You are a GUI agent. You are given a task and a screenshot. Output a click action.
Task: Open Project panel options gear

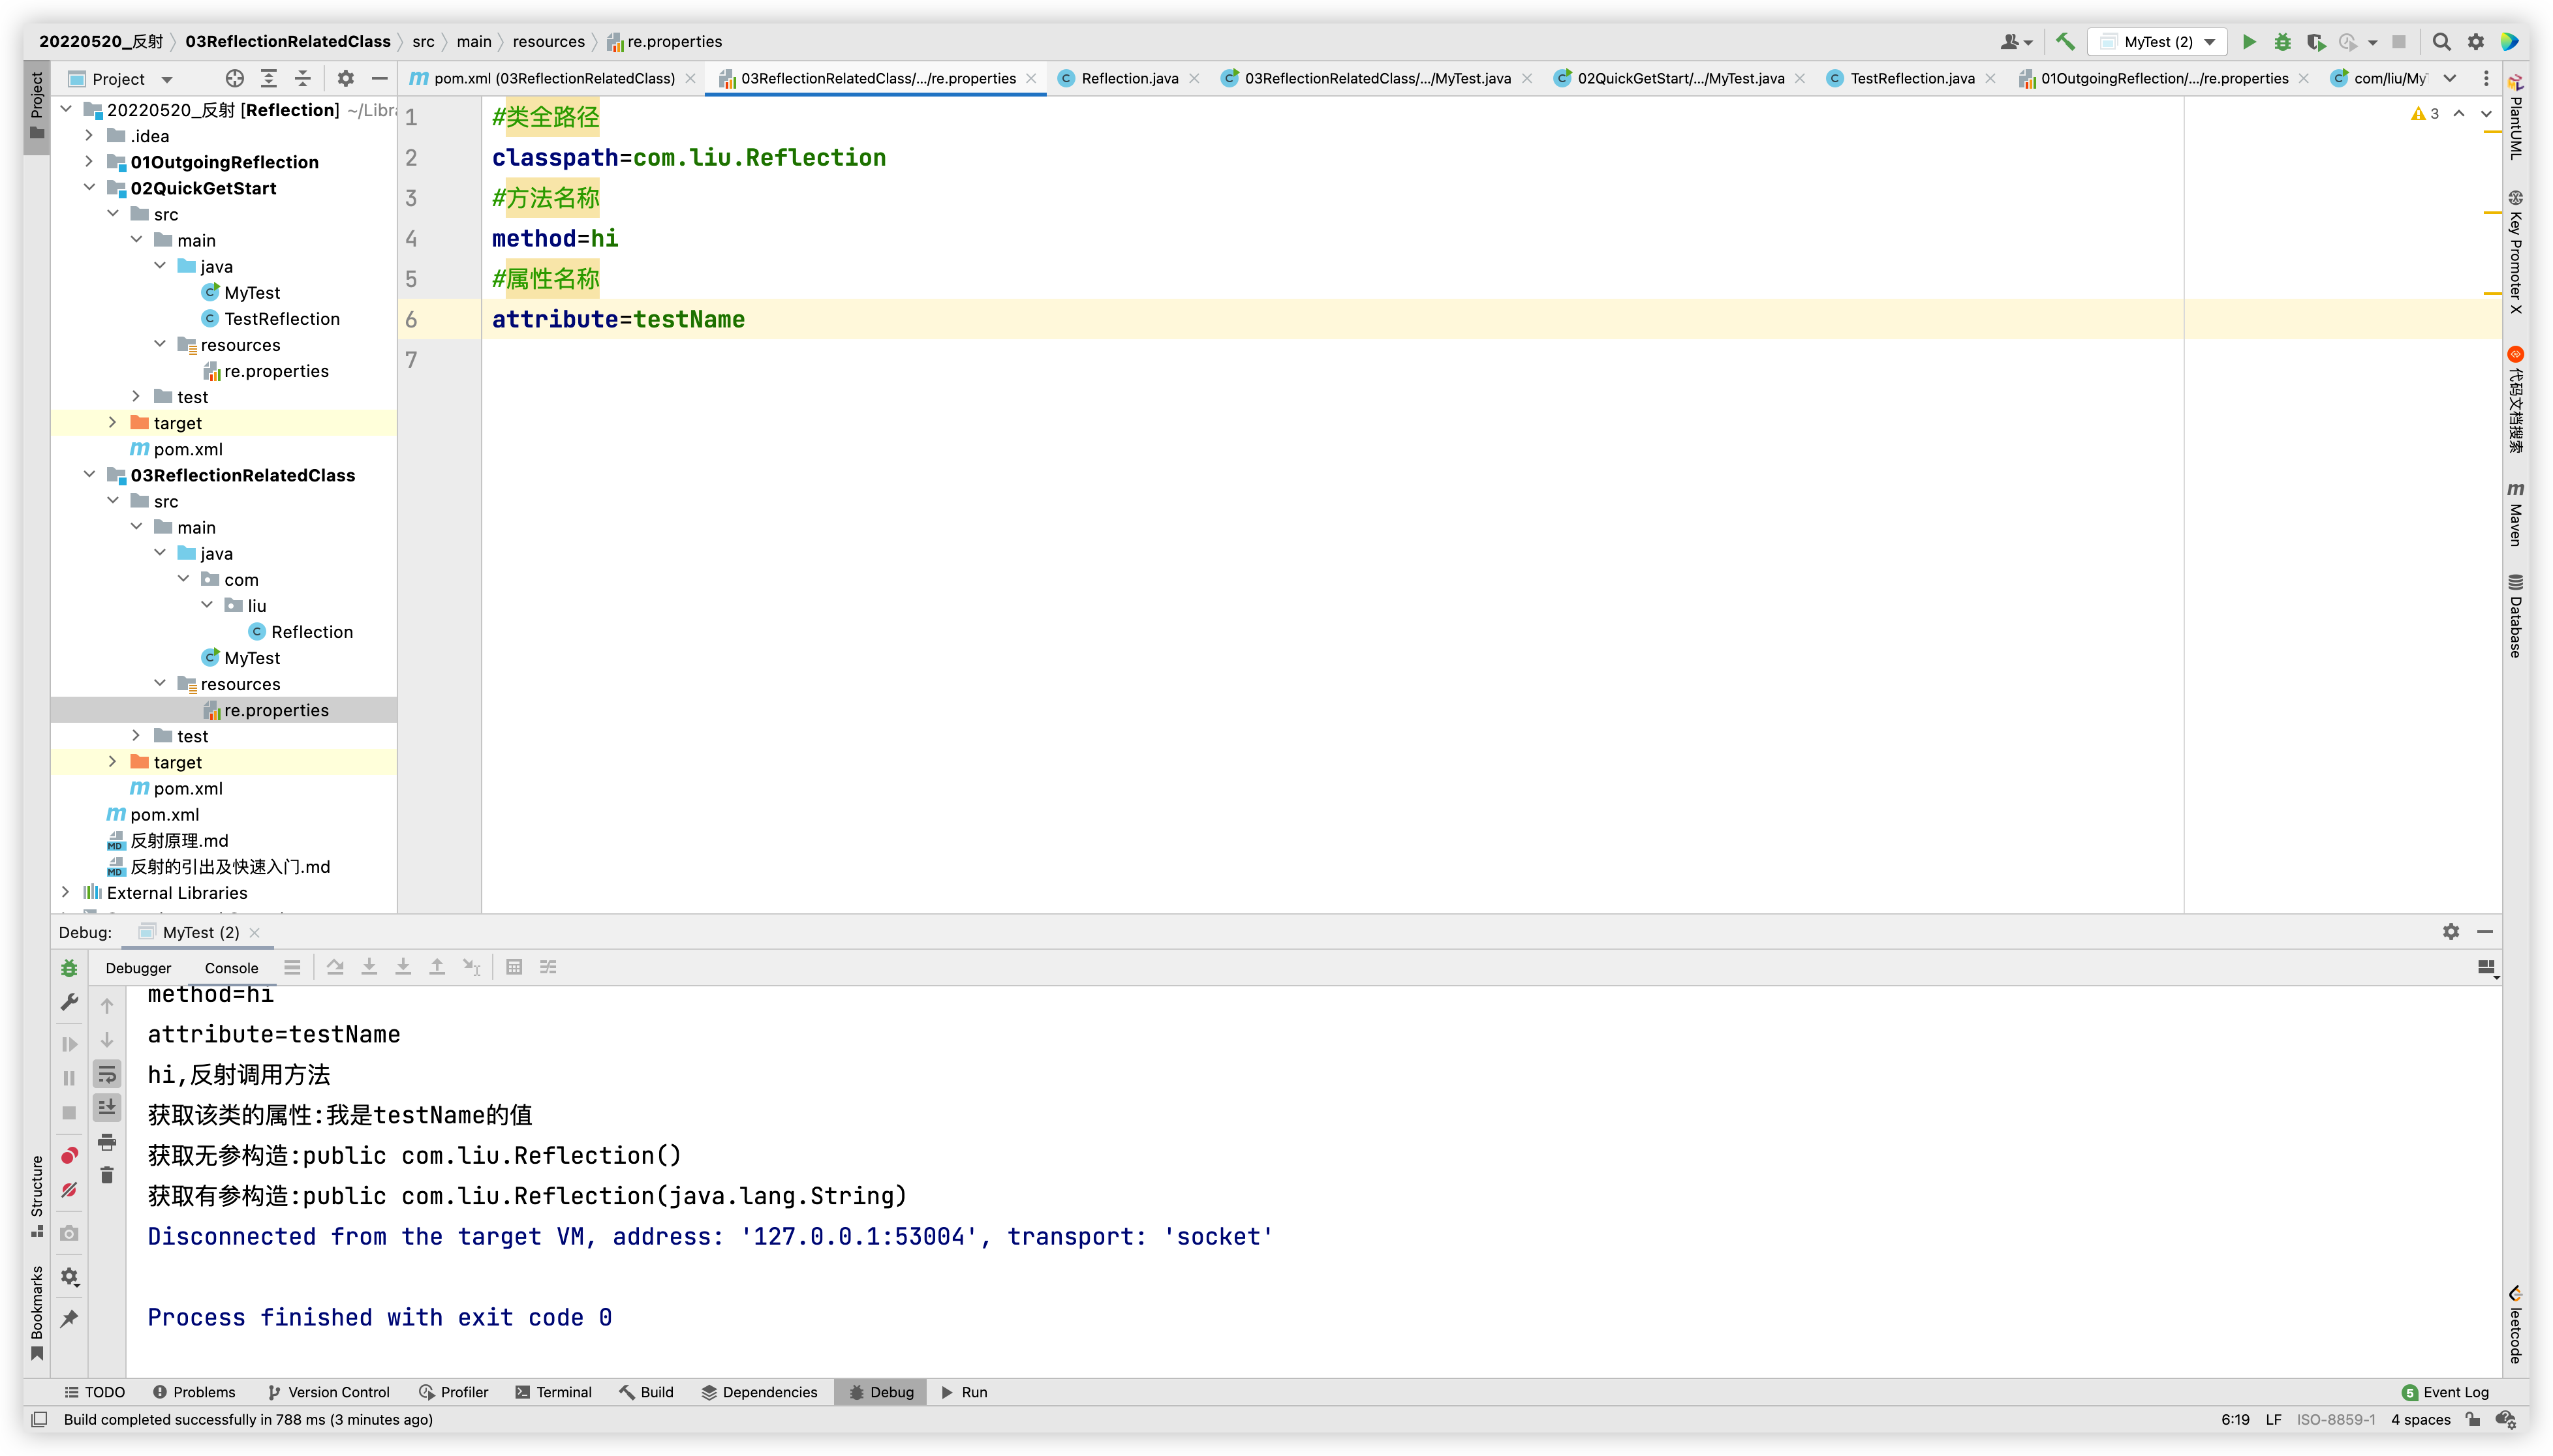click(345, 78)
